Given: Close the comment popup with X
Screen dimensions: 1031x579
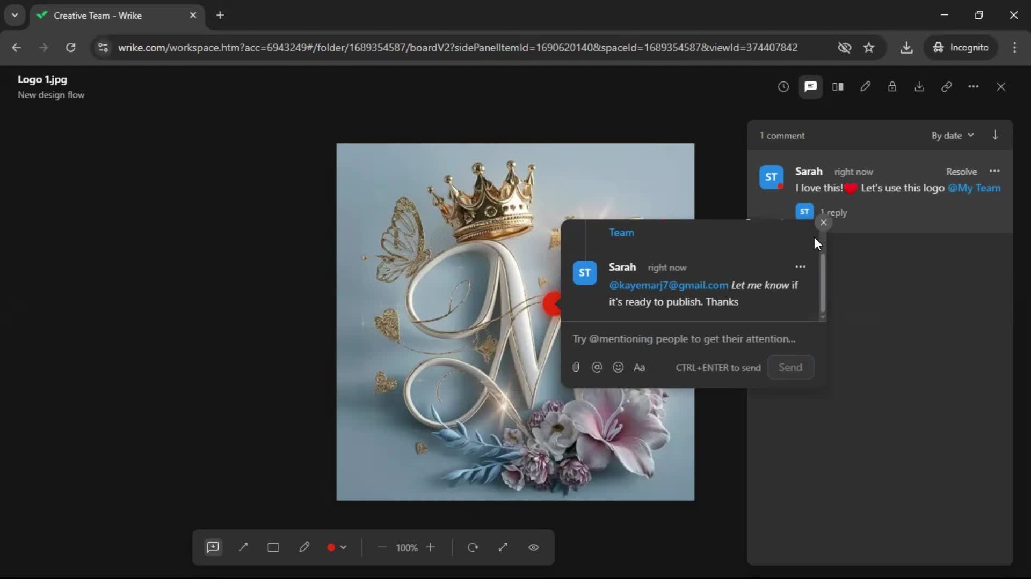Looking at the screenshot, I should 823,222.
